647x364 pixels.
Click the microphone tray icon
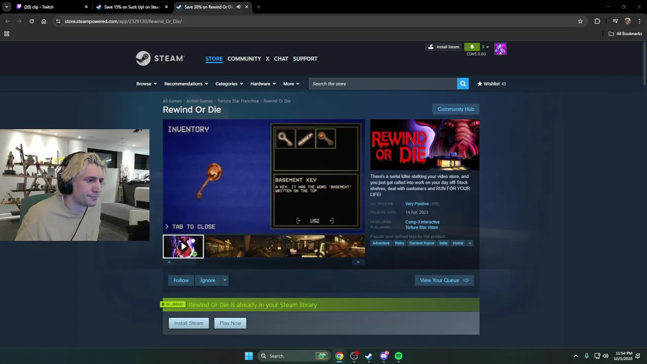click(x=586, y=356)
